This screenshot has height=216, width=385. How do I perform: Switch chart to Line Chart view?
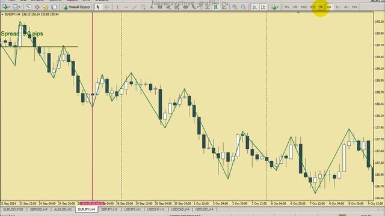[224, 7]
